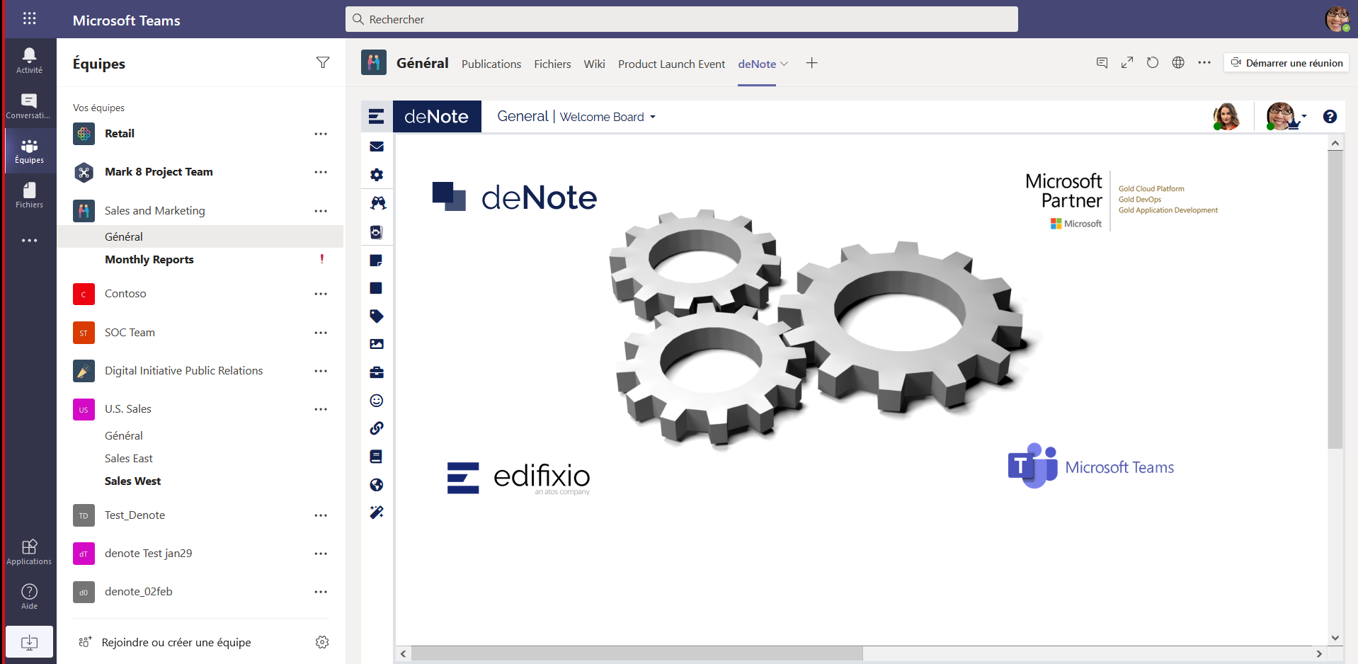
Task: Open the app launcher waffle icon
Action: [x=29, y=18]
